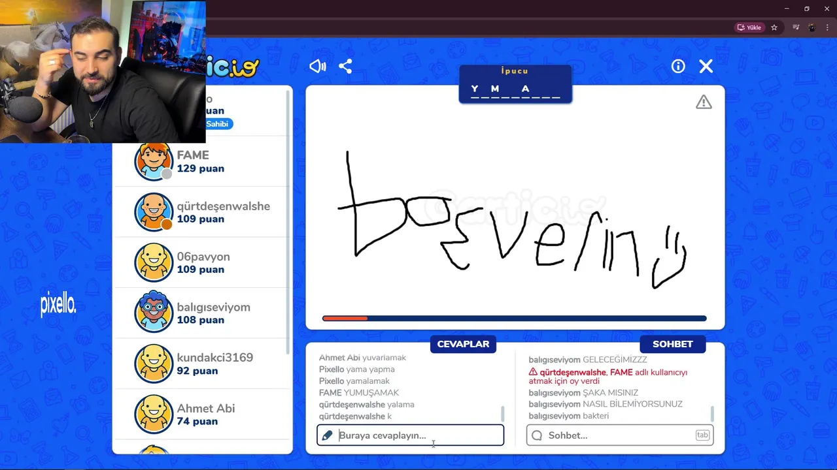Click the answer 'yama yapma' by Pixello
This screenshot has width=837, height=470.
point(370,369)
